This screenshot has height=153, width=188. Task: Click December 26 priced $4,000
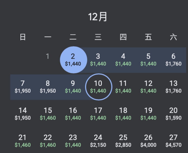pyautogui.click(x=148, y=141)
